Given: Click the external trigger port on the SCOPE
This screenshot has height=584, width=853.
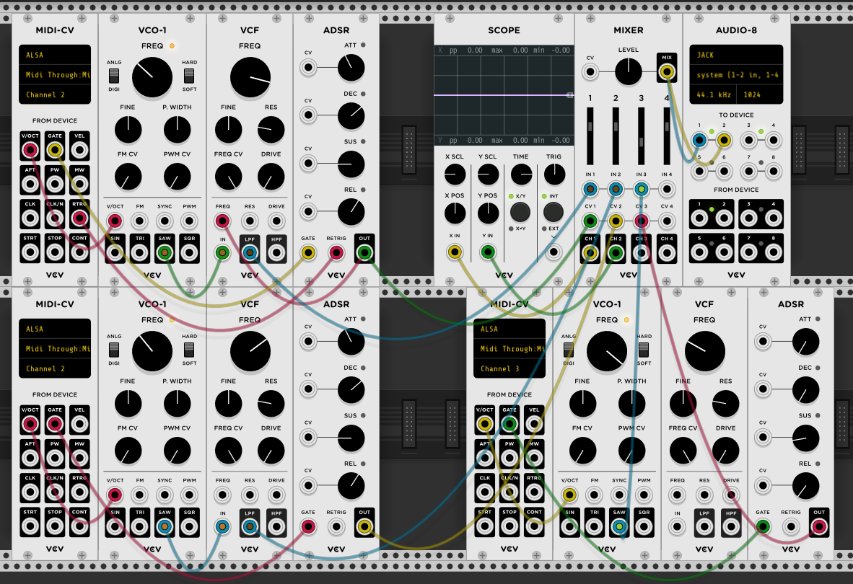Looking at the screenshot, I should pyautogui.click(x=554, y=252).
